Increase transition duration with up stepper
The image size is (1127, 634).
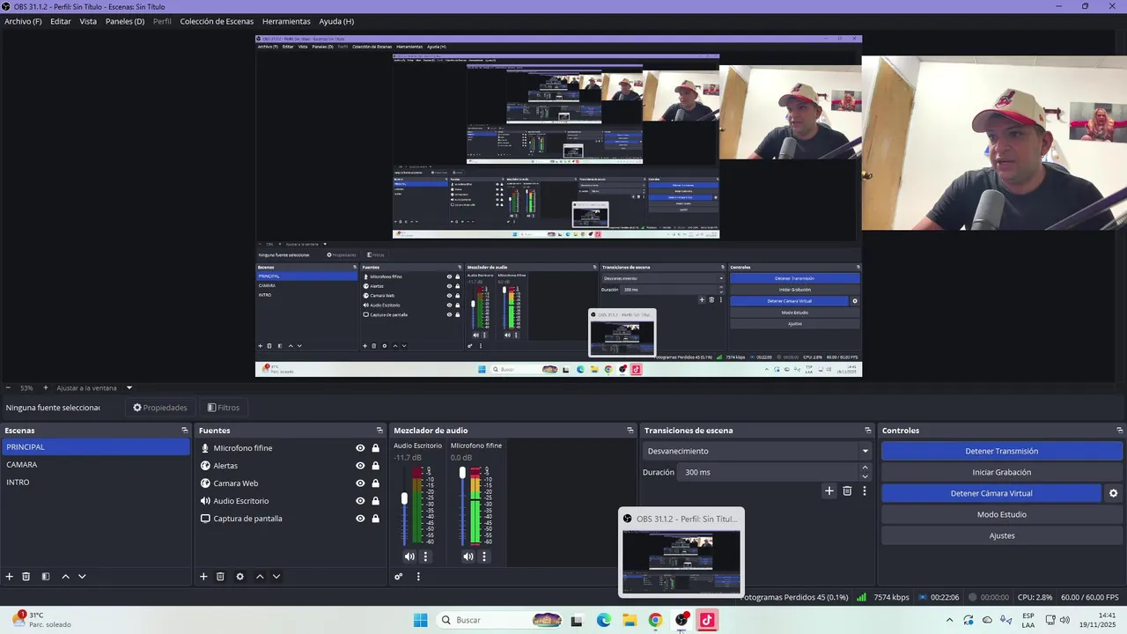[x=865, y=468]
